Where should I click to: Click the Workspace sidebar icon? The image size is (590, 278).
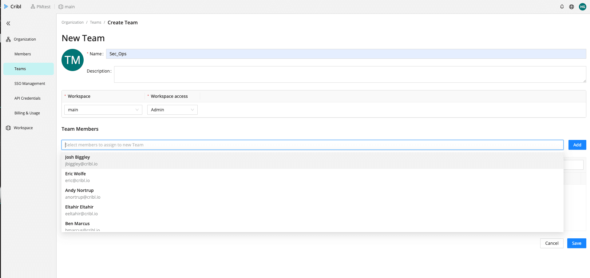(x=8, y=128)
